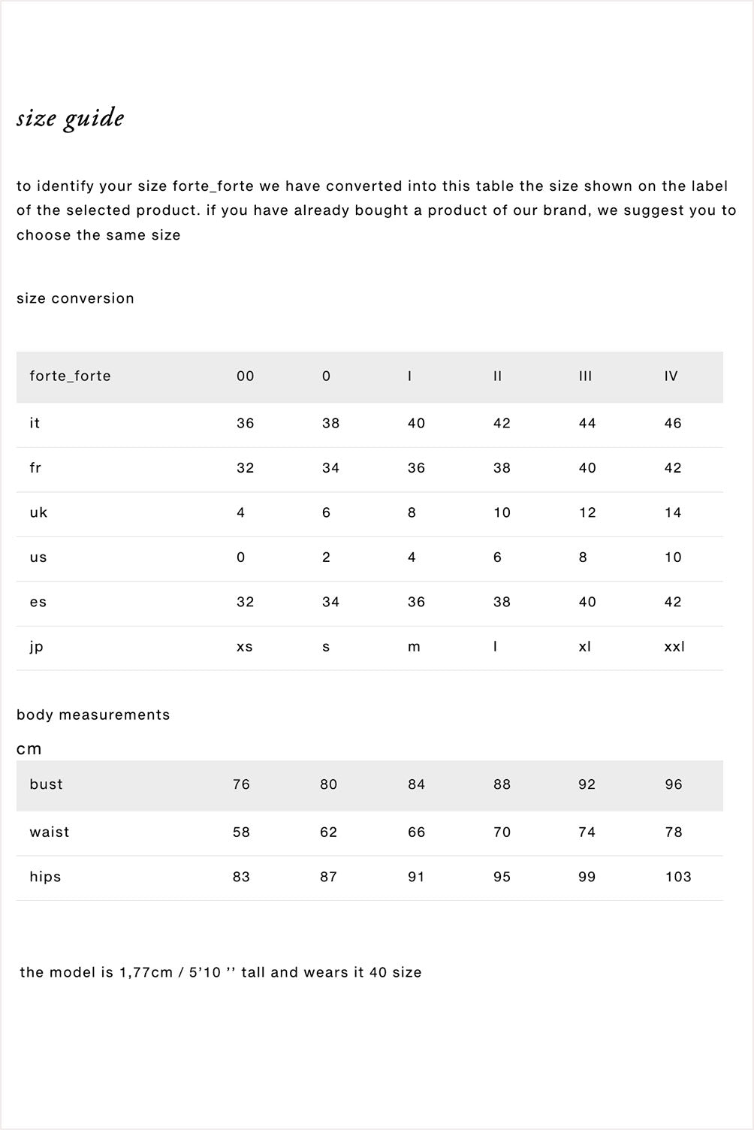
Task: Click the model height note text
Action: coord(220,972)
